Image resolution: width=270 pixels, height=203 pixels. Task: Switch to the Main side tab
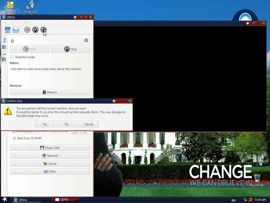pyautogui.click(x=4, y=43)
